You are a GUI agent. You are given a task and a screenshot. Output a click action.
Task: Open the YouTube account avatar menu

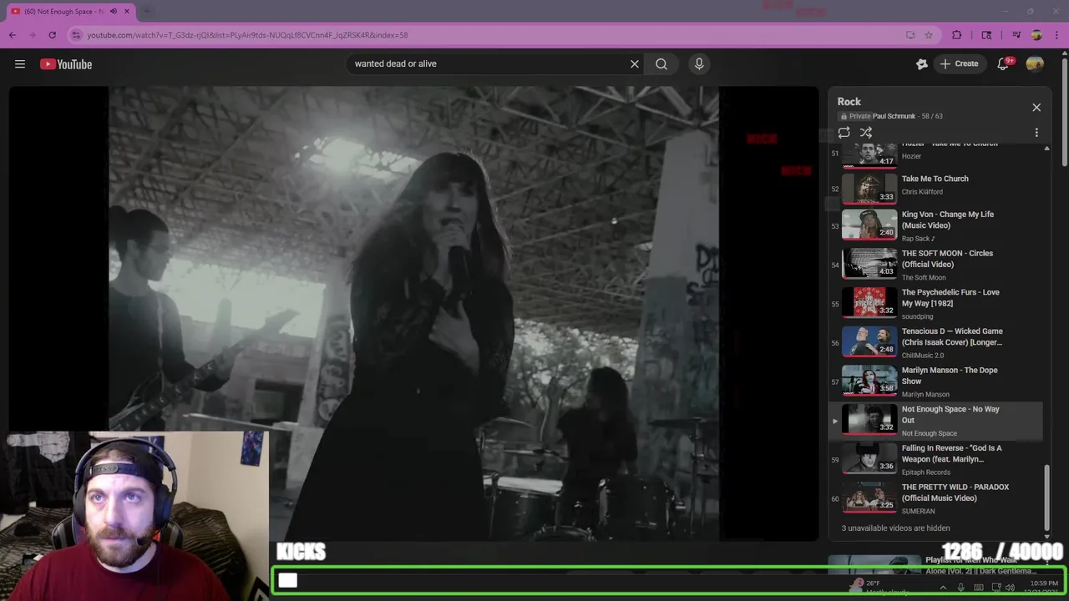1035,64
